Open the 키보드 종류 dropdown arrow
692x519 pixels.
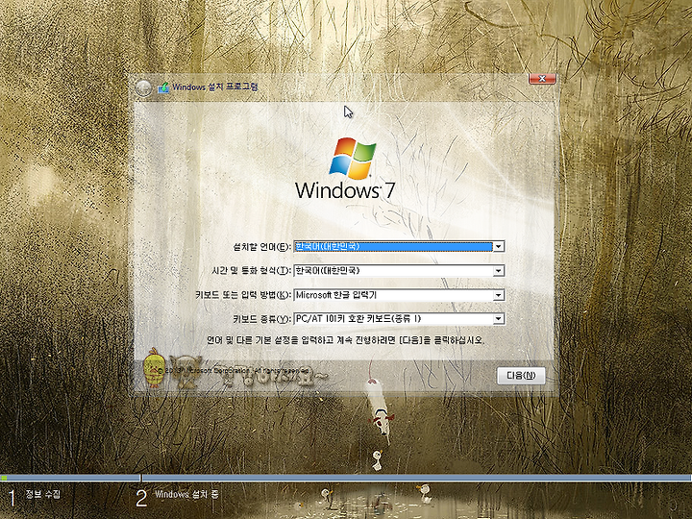498,319
